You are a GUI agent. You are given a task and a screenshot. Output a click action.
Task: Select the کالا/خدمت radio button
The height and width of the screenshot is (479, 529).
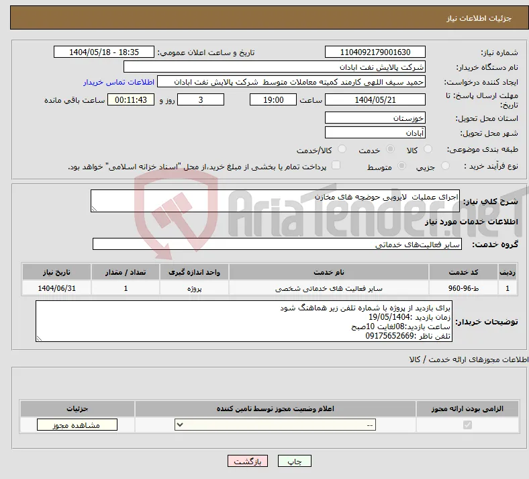point(342,149)
